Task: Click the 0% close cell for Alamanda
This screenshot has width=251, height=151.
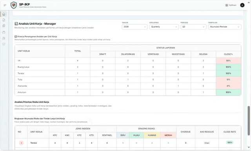Action: pos(228,86)
